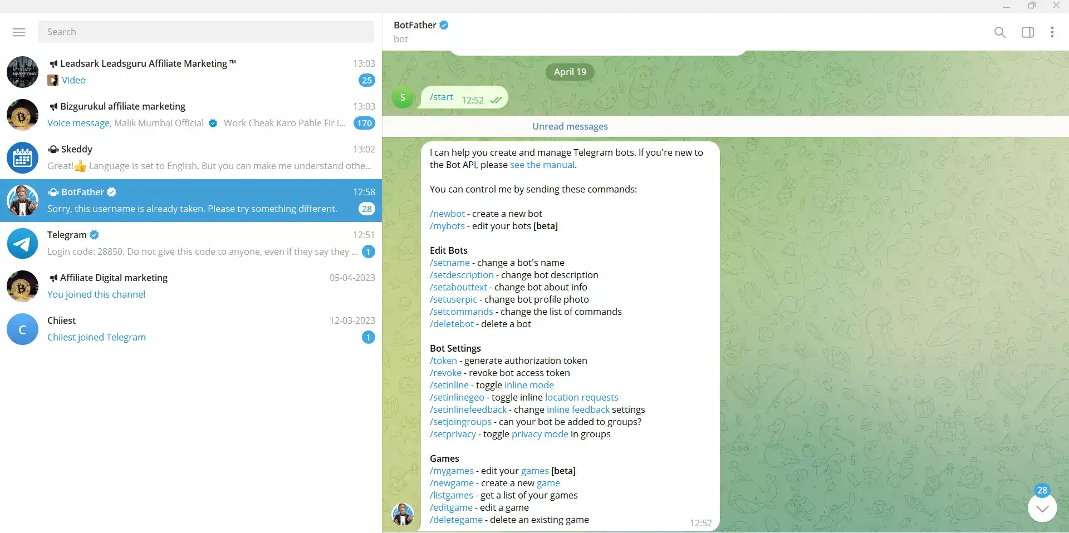Open Skeddy bot calendar avatar

[x=22, y=157]
